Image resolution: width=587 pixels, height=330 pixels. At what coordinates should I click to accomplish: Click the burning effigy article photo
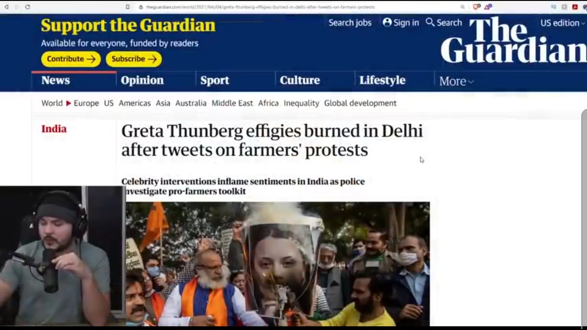(x=278, y=264)
